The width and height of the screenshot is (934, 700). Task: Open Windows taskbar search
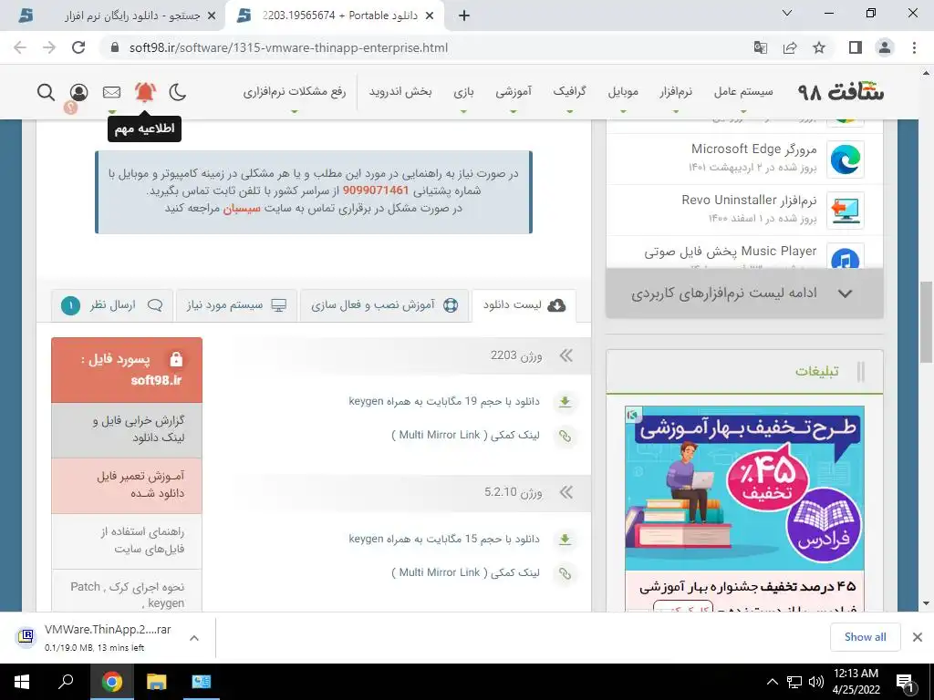tap(66, 682)
